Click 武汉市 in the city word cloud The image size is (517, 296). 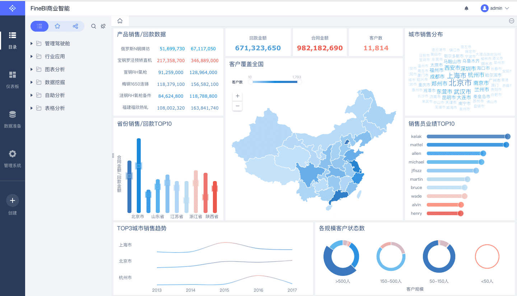462,92
